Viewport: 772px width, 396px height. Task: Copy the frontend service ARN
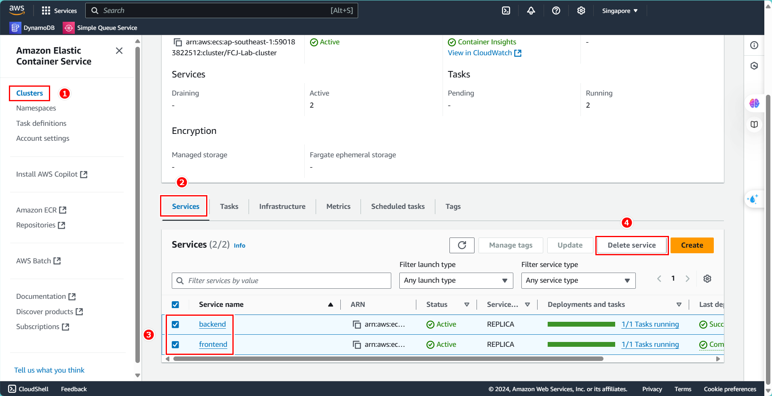click(x=357, y=345)
